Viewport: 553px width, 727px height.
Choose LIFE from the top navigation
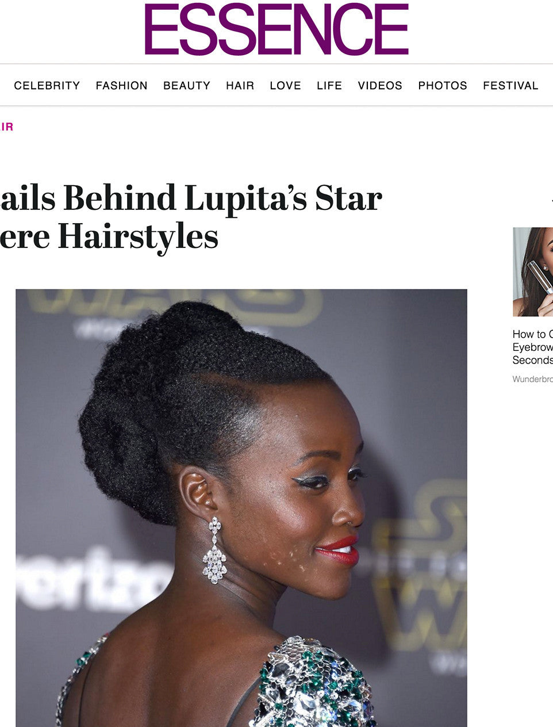point(329,86)
